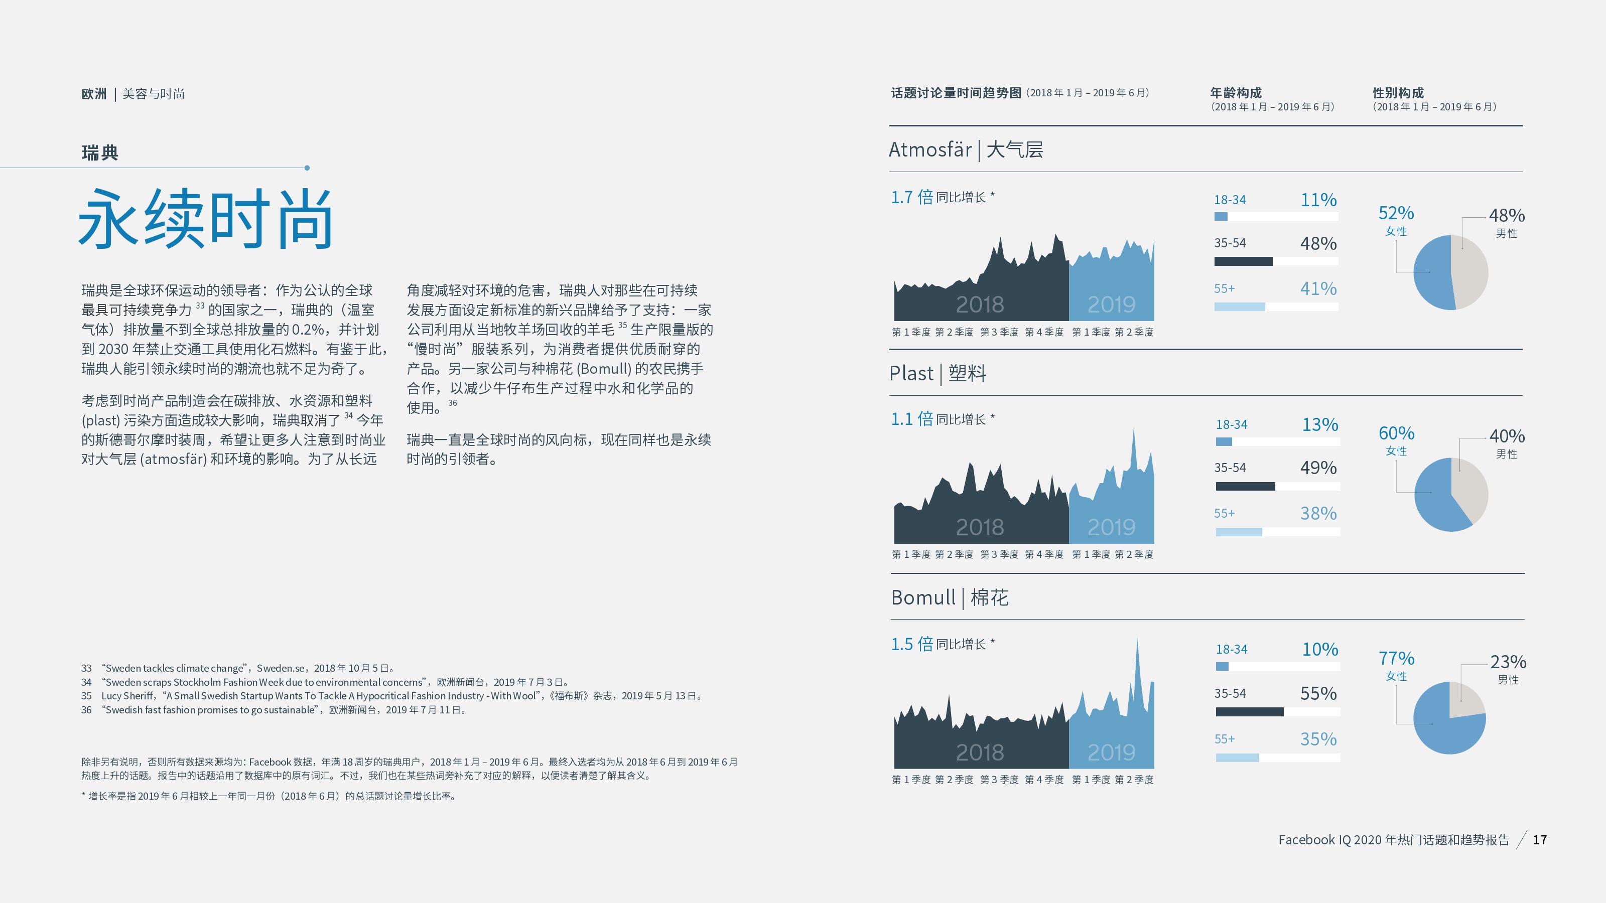Click the Plast 18-34 age bar
Screen dimensions: 1606x903
coord(1224,442)
